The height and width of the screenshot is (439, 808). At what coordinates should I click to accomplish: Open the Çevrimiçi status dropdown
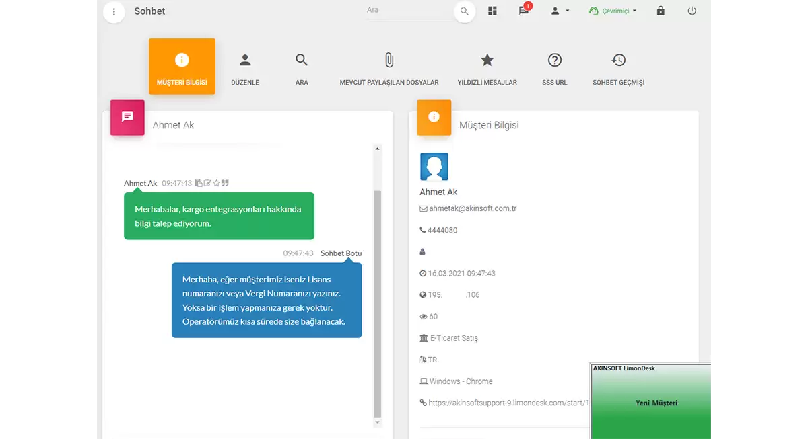(612, 11)
